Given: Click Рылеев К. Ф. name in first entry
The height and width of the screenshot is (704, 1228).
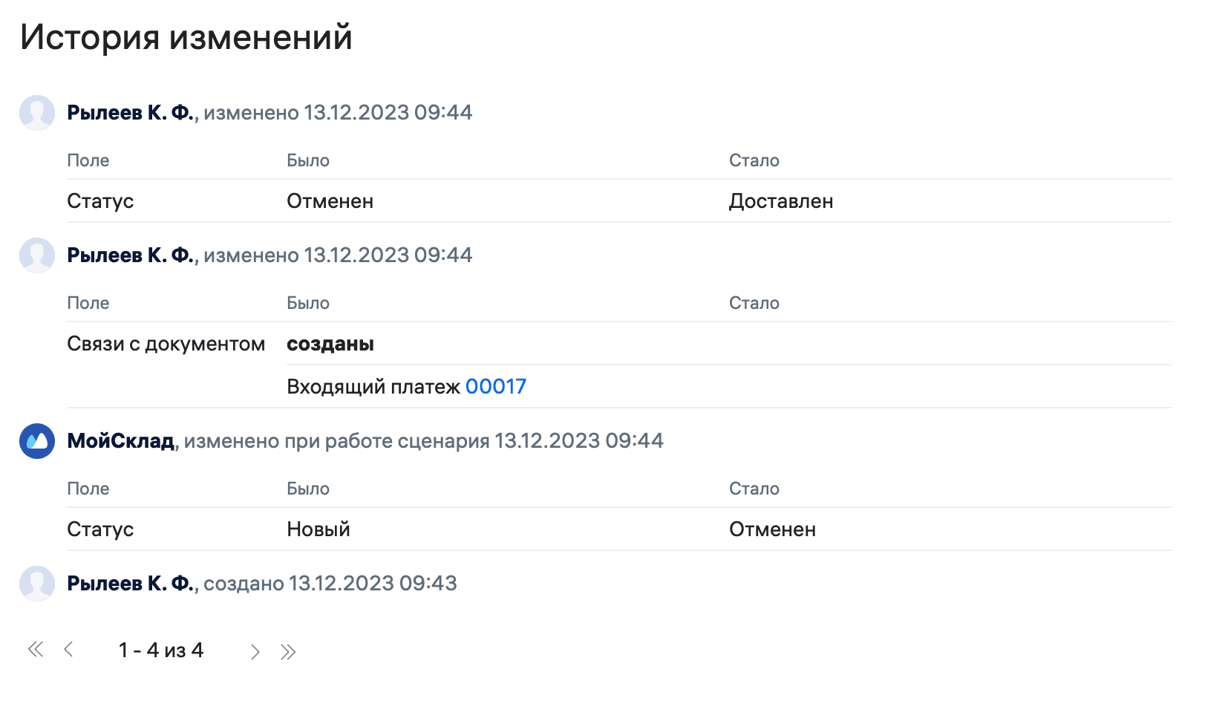Looking at the screenshot, I should pyautogui.click(x=129, y=113).
